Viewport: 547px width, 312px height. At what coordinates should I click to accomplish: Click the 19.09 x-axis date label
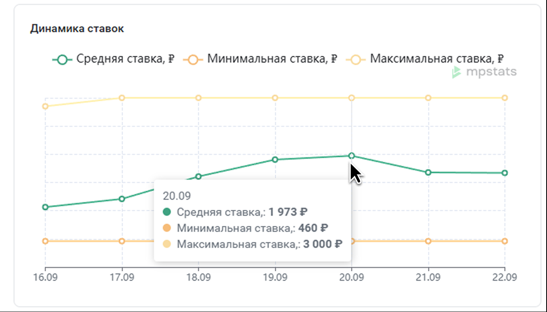tap(275, 277)
